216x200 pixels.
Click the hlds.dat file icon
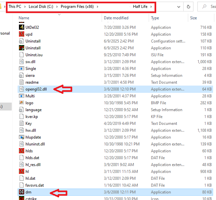coord(22,158)
